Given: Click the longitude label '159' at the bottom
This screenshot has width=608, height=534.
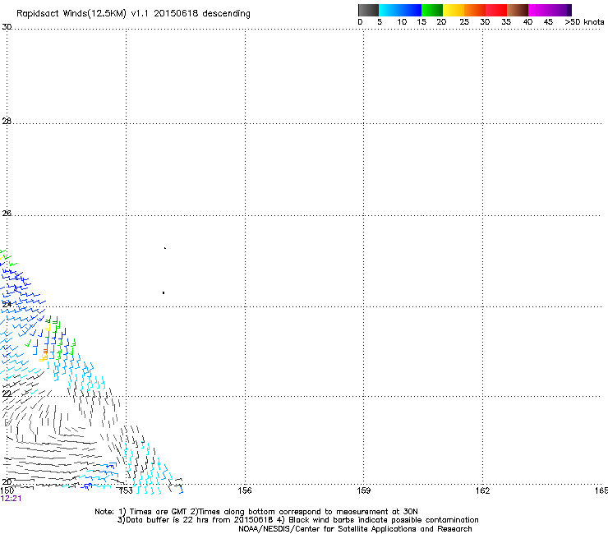Looking at the screenshot, I should [364, 490].
